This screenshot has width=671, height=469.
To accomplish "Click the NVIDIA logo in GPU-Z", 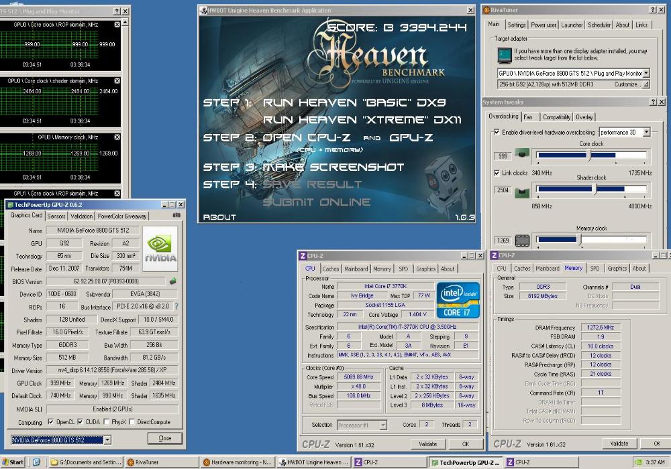I will point(160,249).
